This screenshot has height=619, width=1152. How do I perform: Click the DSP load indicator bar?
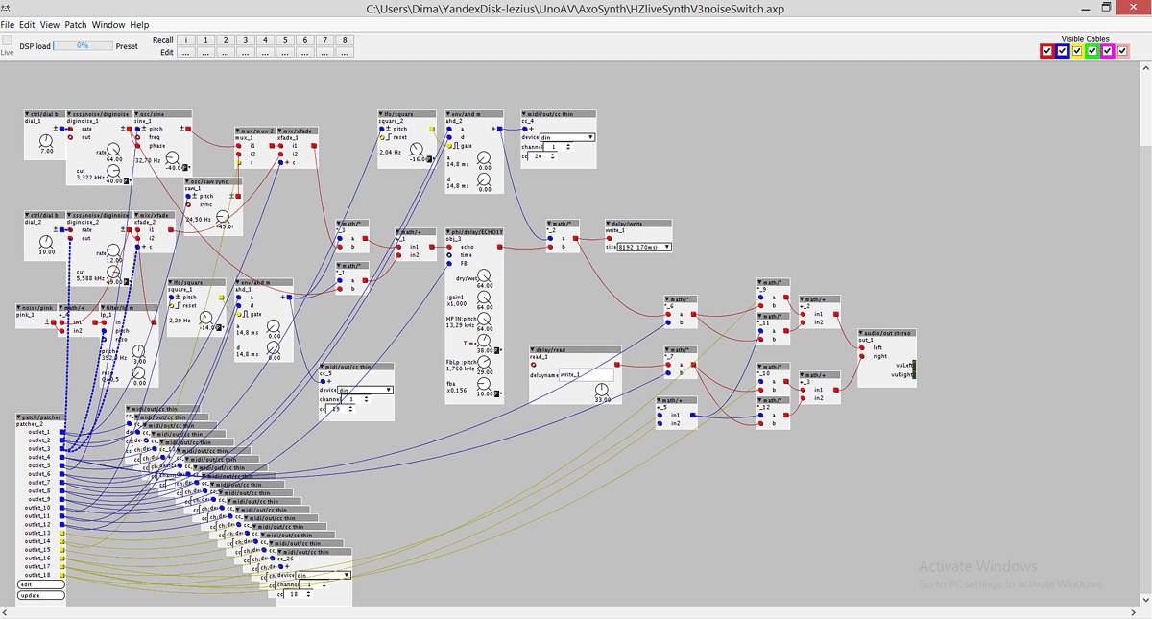[83, 45]
